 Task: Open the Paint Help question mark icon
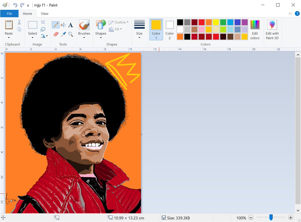coord(297,14)
